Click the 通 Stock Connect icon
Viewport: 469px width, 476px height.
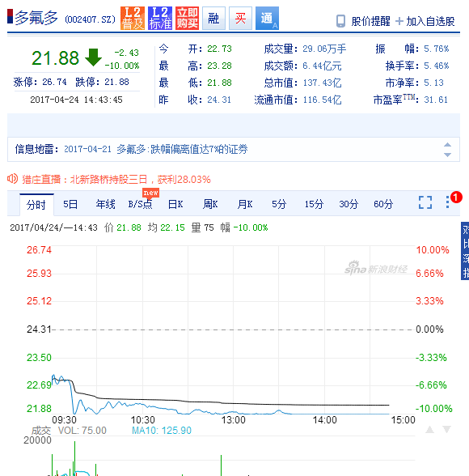[x=267, y=18]
